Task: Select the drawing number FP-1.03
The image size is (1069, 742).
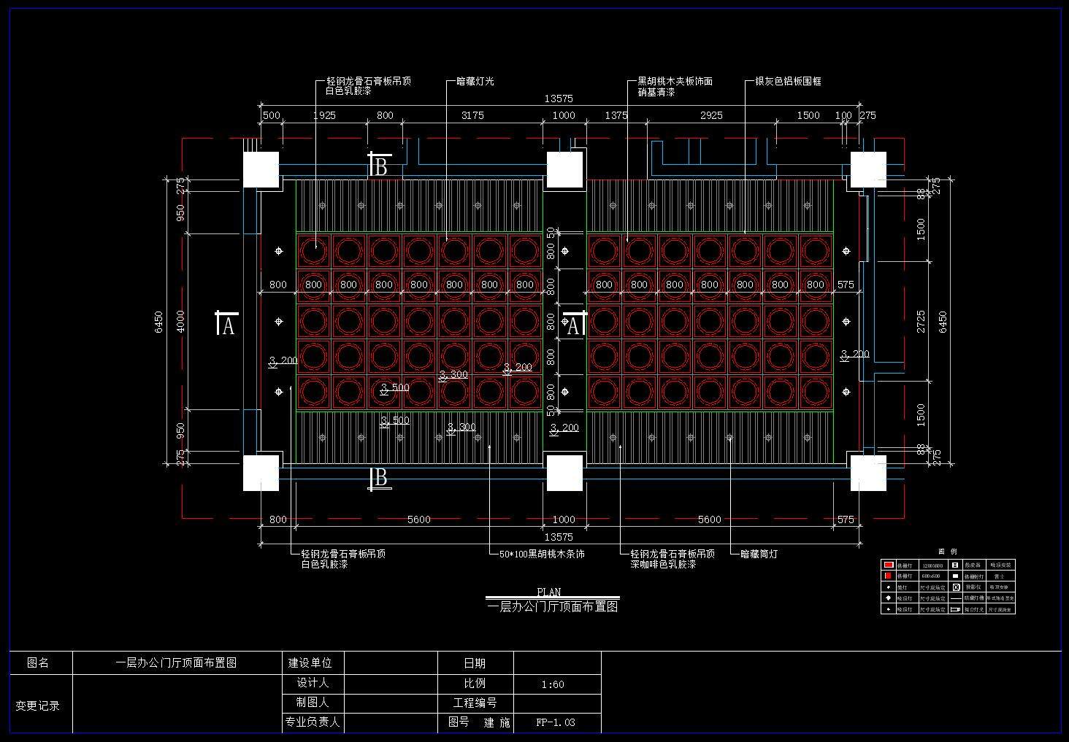Action: 556,722
